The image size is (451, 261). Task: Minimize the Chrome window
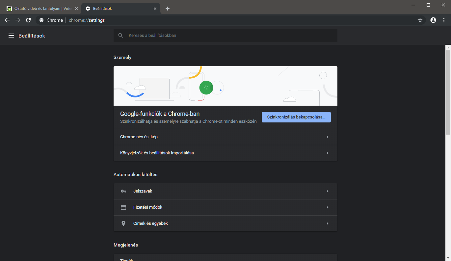(413, 5)
